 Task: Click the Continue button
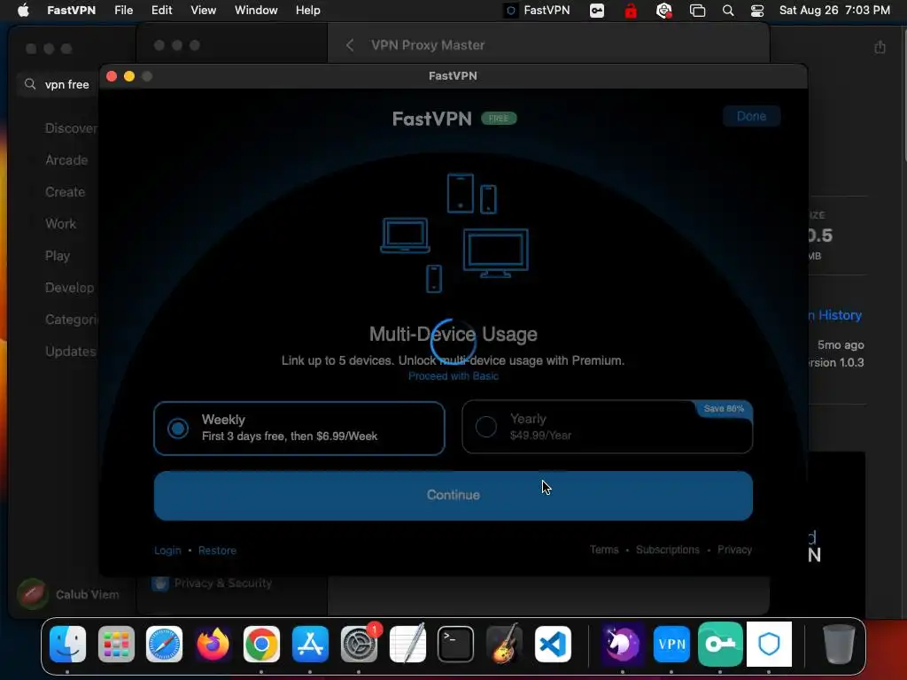tap(453, 496)
